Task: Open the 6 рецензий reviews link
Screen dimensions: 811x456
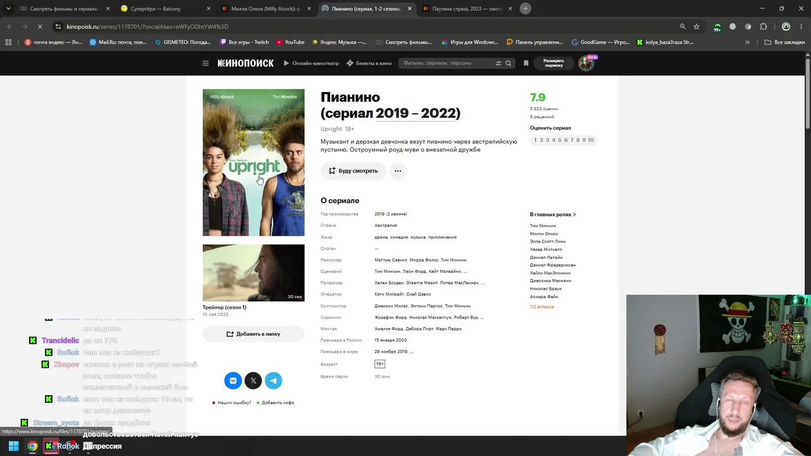Action: pos(542,117)
